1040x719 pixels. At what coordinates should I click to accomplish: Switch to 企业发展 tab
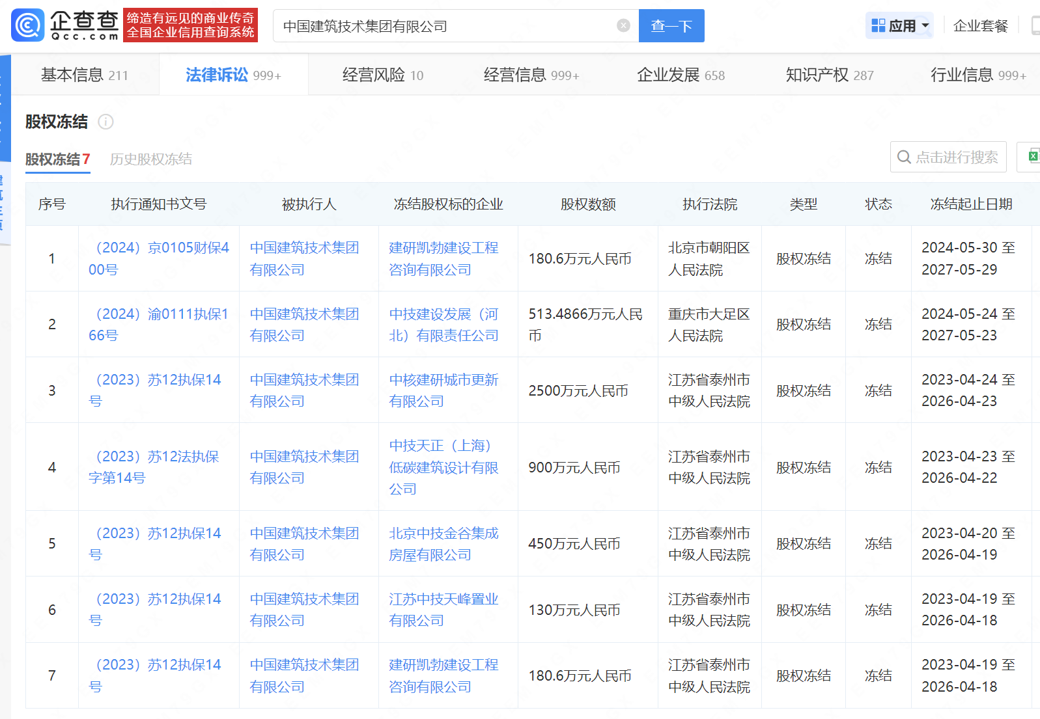tap(681, 75)
